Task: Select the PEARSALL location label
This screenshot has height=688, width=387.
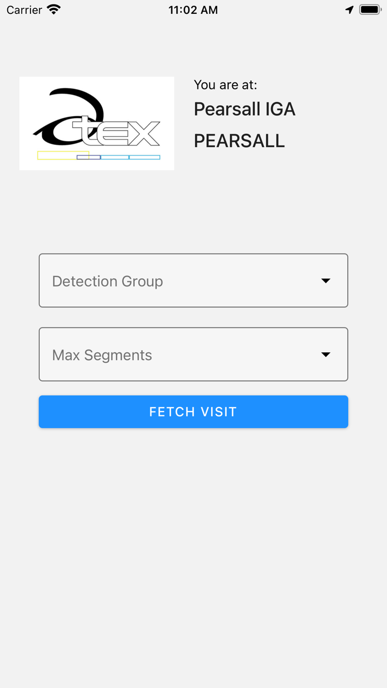Action: (239, 140)
